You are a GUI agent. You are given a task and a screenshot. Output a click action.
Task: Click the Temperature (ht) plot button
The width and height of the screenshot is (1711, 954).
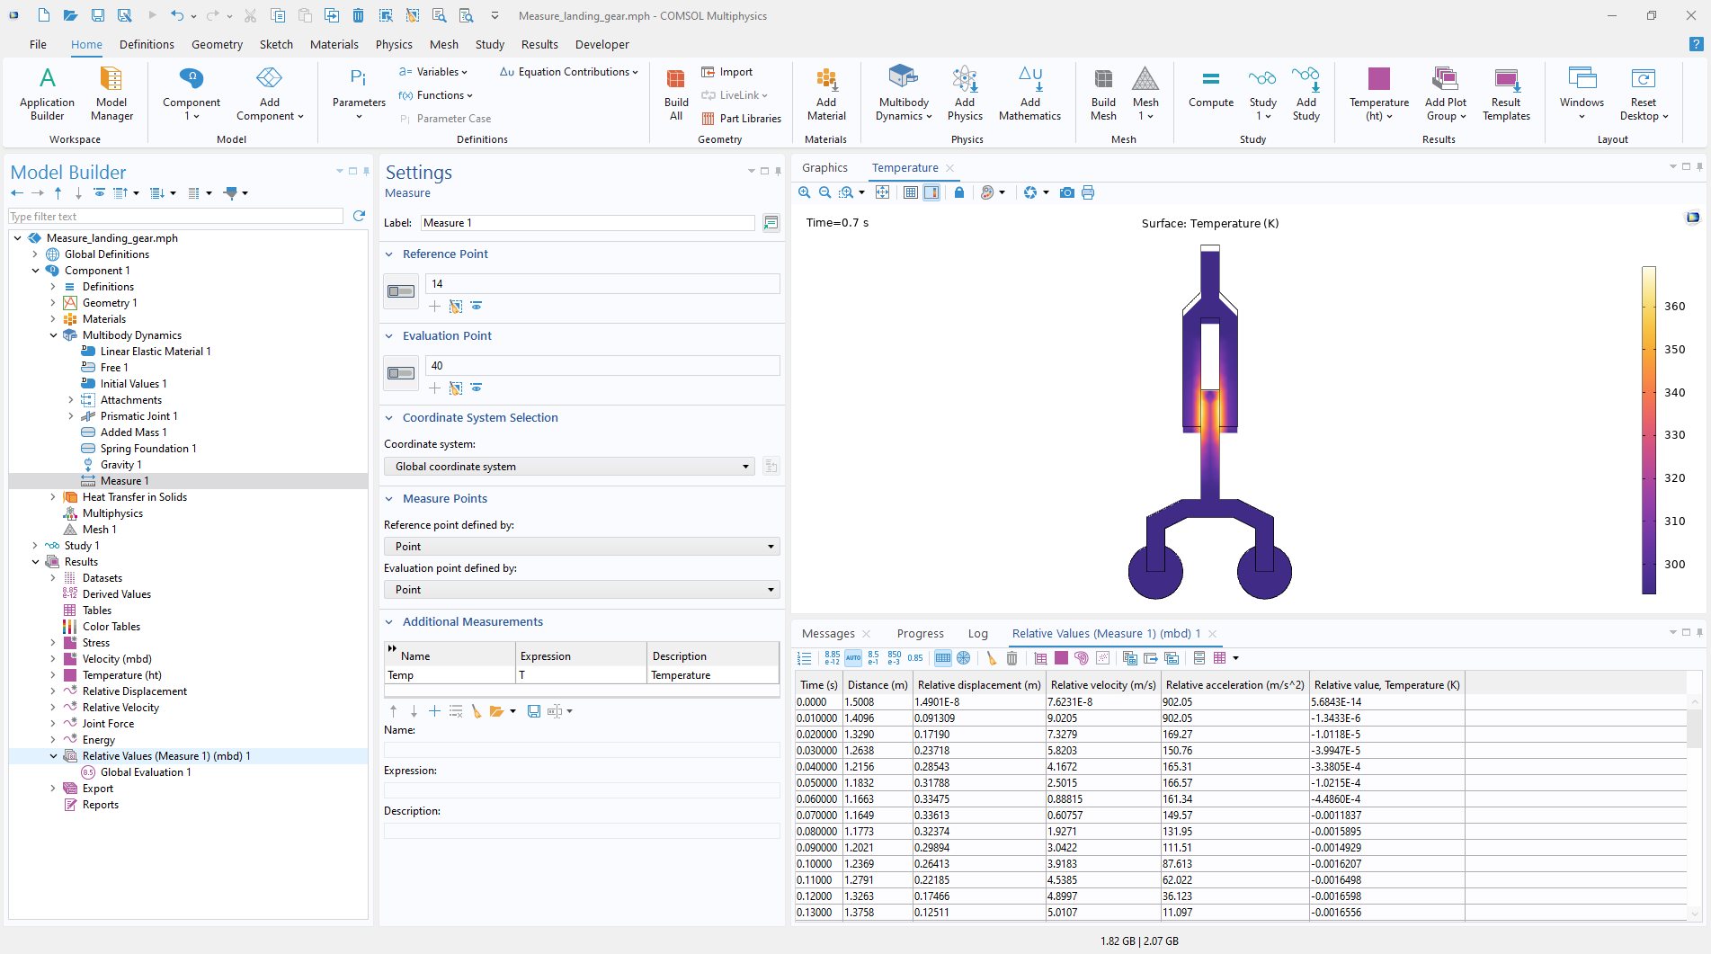[1378, 93]
